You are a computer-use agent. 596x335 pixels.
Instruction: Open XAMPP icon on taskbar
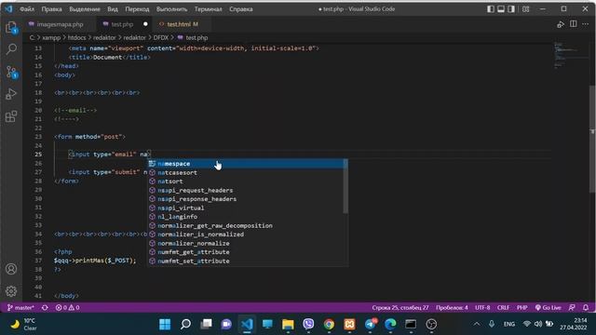350,324
